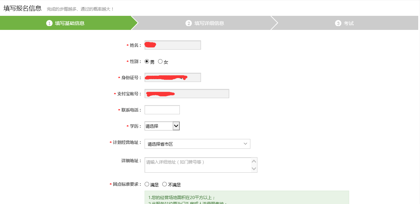The width and height of the screenshot is (420, 204).
Task: Open the 学历 dropdown list
Action: point(162,126)
